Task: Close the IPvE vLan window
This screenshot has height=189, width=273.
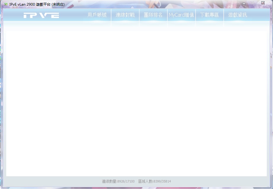Action: 263,3
